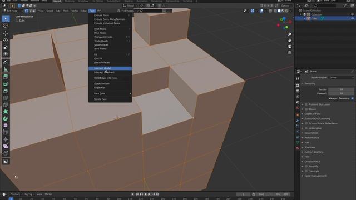The image size is (356, 200).
Task: Select the Shrink/Fatten tool
Action: pos(6,139)
